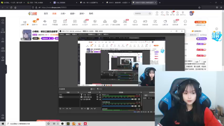Select scene 场景 2 in OBS scenes list
Viewport: 224px width, 126px height.
tap(69, 97)
